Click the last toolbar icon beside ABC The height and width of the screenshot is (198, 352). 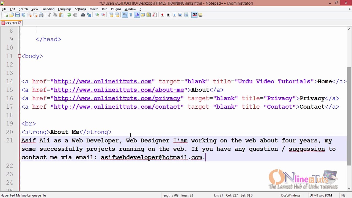(x=200, y=15)
